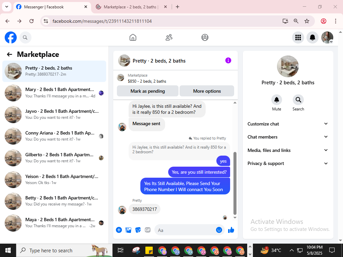Open Maya's conversation in list
The height and width of the screenshot is (257, 343).
point(54,223)
